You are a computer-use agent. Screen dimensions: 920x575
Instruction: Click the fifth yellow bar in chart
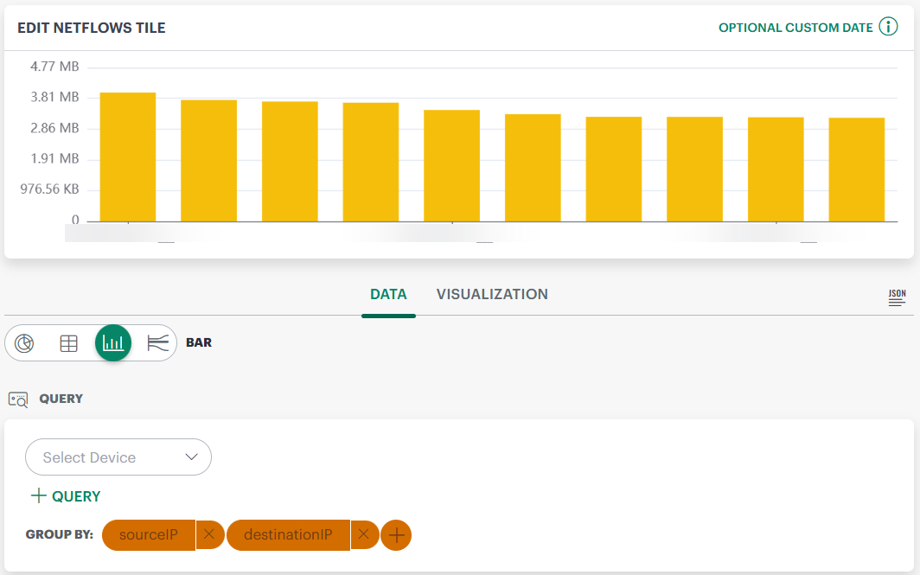tap(451, 165)
